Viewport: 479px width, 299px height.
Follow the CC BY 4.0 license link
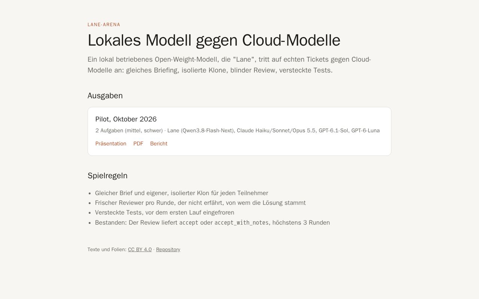(x=140, y=249)
